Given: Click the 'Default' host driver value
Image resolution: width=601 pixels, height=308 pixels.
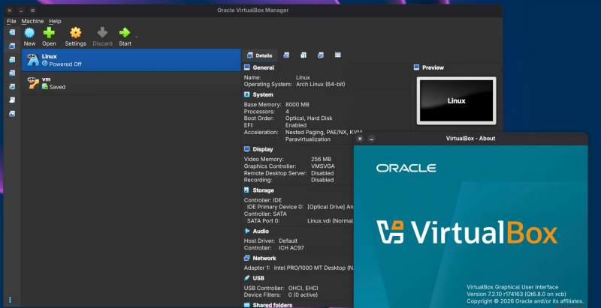Looking at the screenshot, I should pyautogui.click(x=288, y=241).
